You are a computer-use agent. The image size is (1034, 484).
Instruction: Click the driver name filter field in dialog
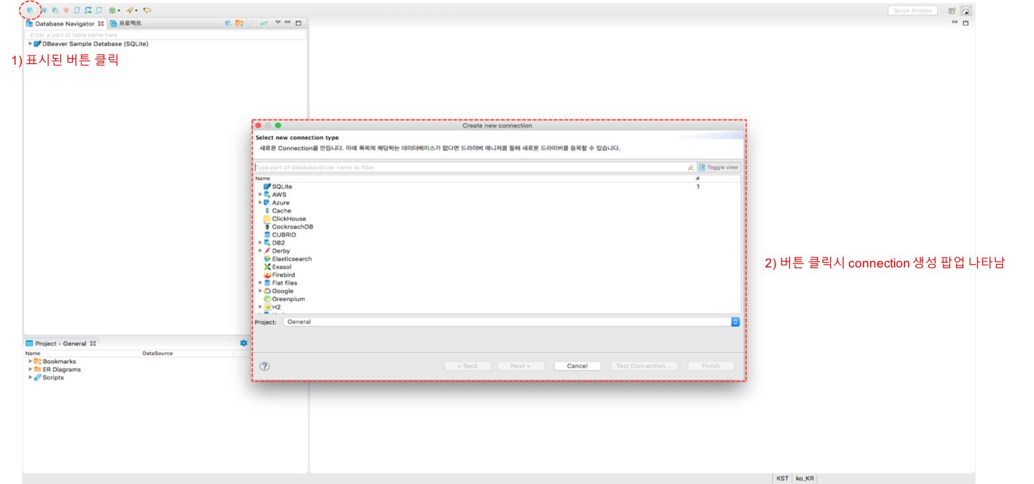[470, 167]
